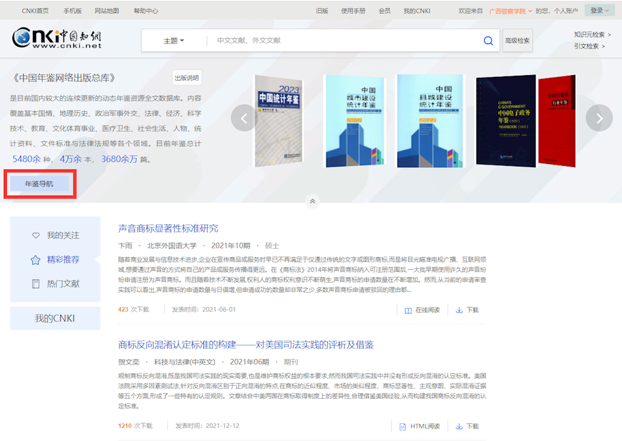The width and height of the screenshot is (622, 441).
Task: Click the 年鉴导航 button
Action: pyautogui.click(x=39, y=184)
